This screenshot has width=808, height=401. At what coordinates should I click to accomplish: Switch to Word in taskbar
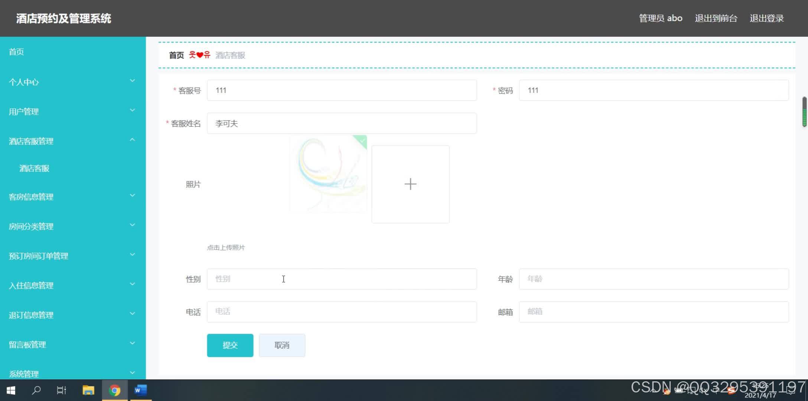[x=140, y=390]
